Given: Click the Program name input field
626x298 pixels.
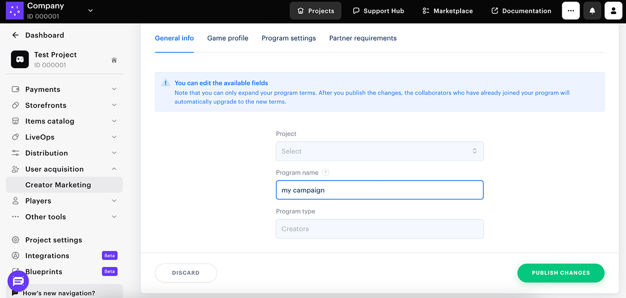Looking at the screenshot, I should [x=379, y=190].
